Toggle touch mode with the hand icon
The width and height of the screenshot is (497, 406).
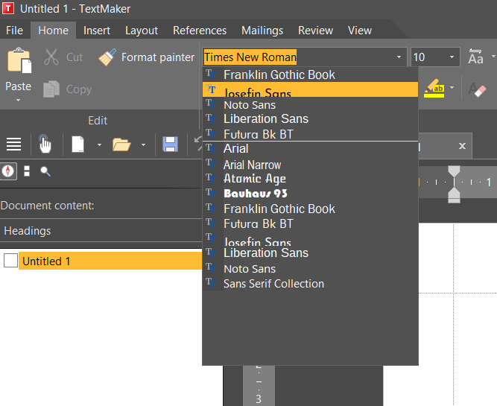(x=45, y=144)
